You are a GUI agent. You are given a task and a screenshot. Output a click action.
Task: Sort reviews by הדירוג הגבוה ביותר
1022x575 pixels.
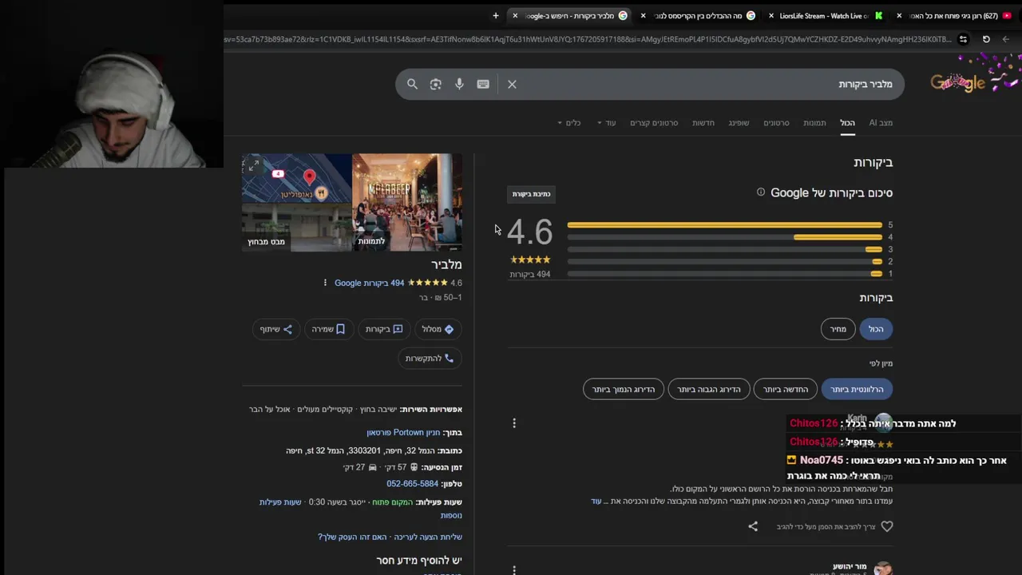(x=709, y=390)
